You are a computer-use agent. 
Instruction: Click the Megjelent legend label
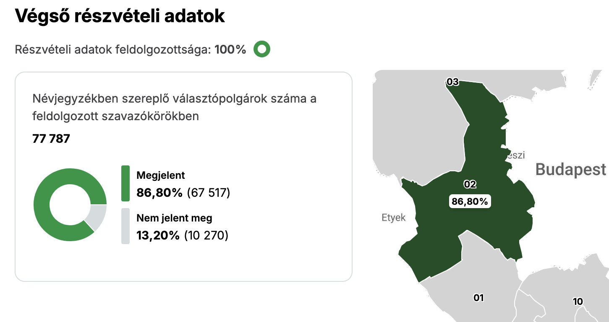tap(161, 175)
